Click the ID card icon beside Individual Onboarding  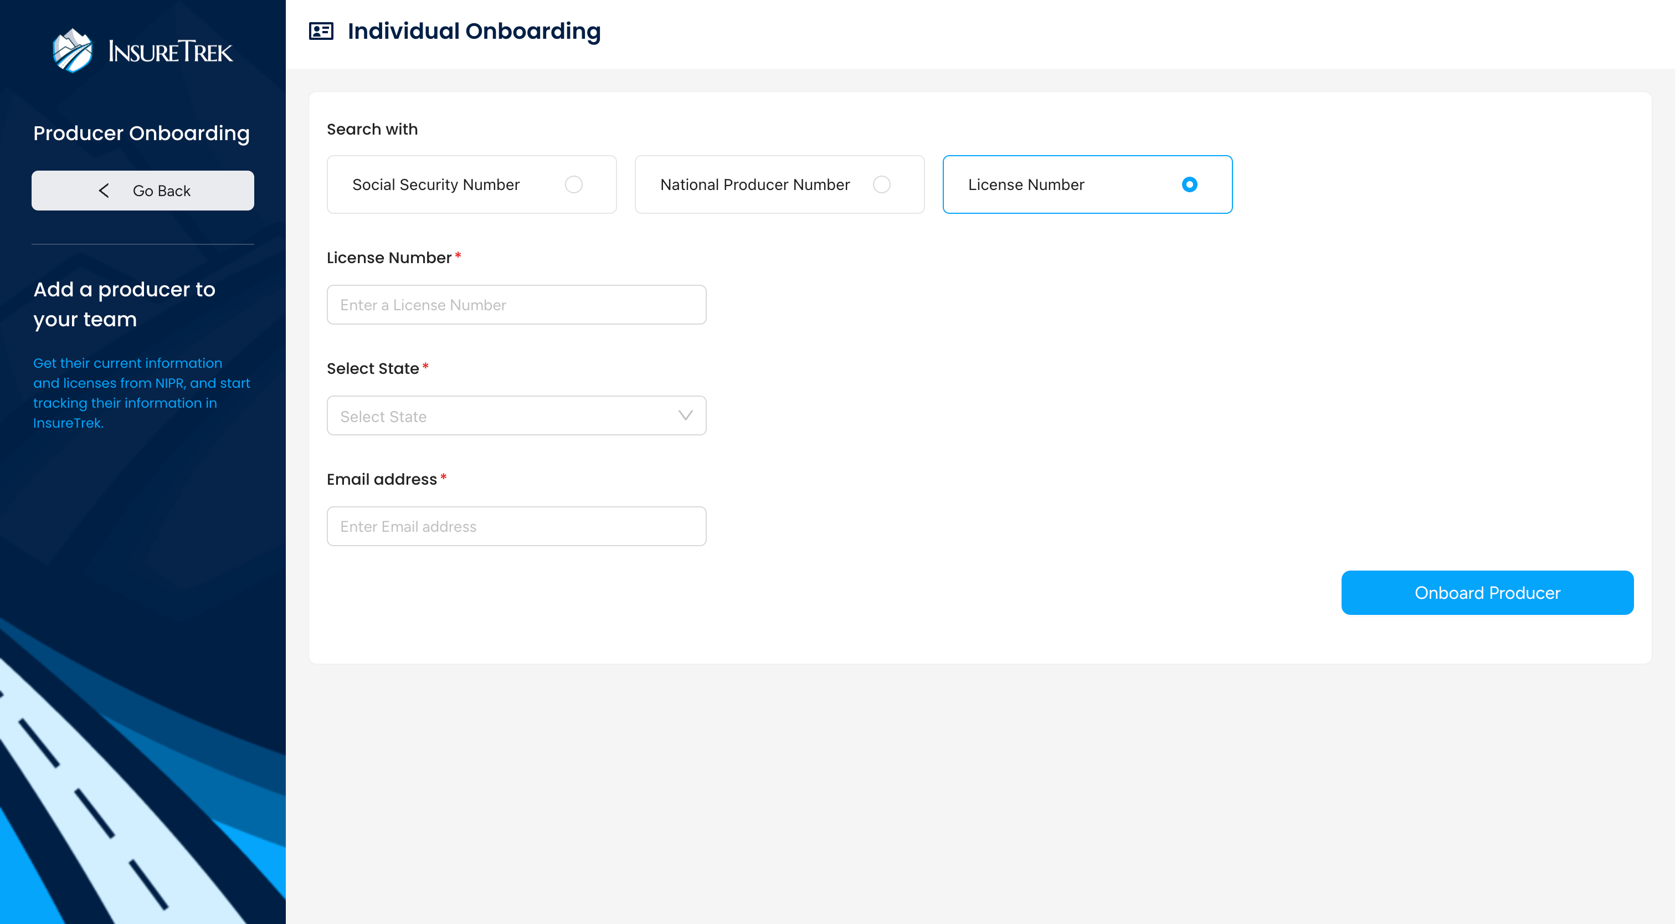click(321, 31)
